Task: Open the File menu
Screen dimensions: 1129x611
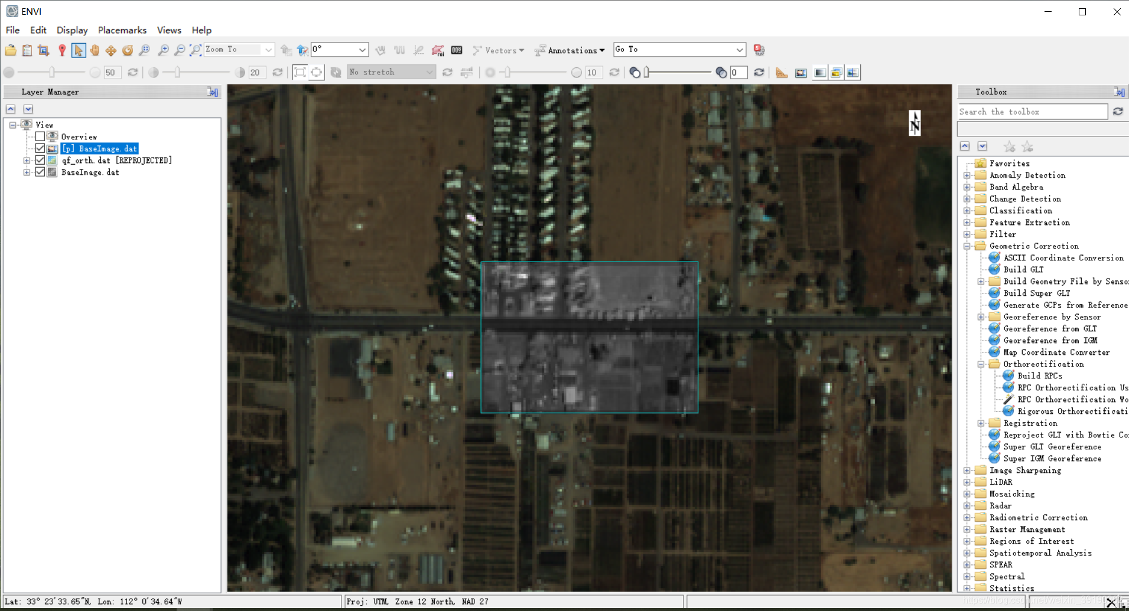Action: (x=12, y=30)
